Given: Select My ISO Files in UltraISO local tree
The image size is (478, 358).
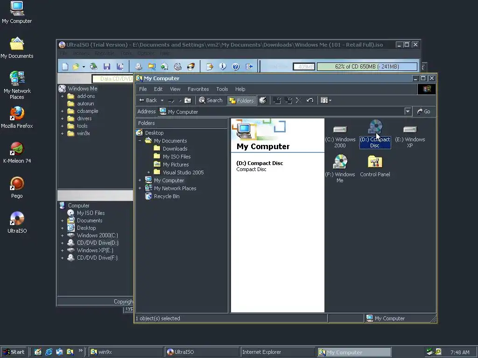Looking at the screenshot, I should pyautogui.click(x=91, y=213).
